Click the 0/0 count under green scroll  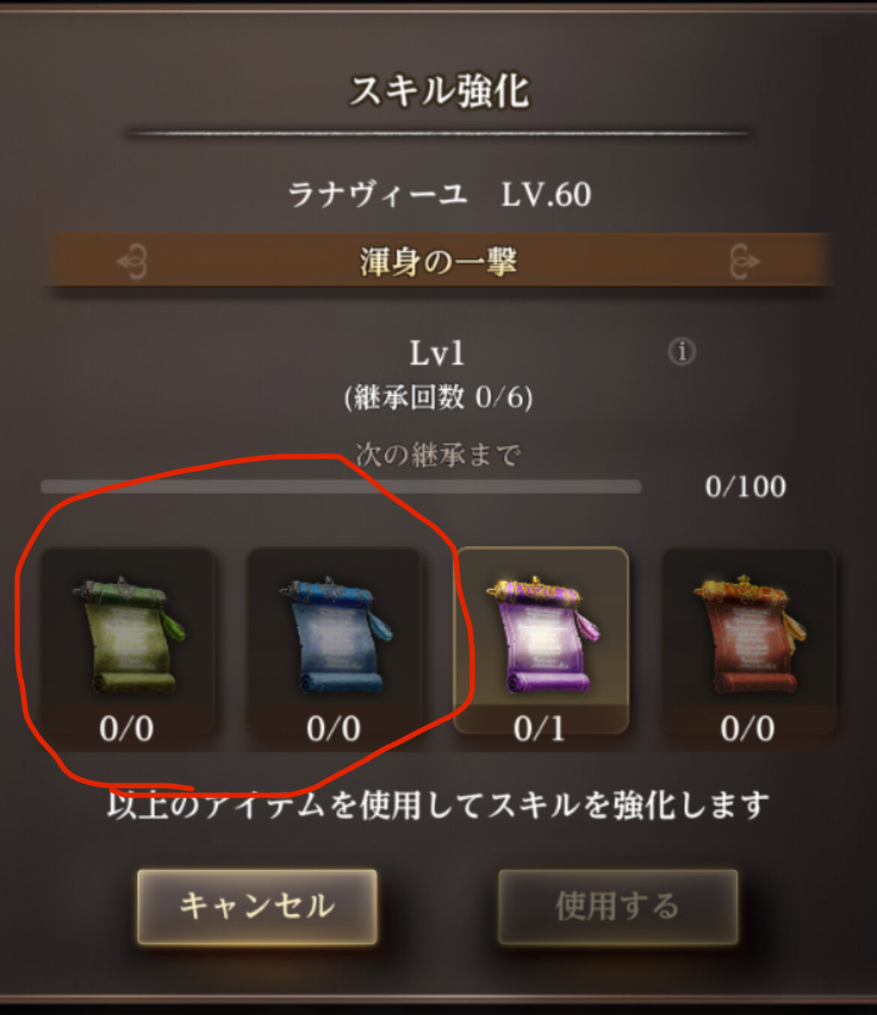point(127,729)
